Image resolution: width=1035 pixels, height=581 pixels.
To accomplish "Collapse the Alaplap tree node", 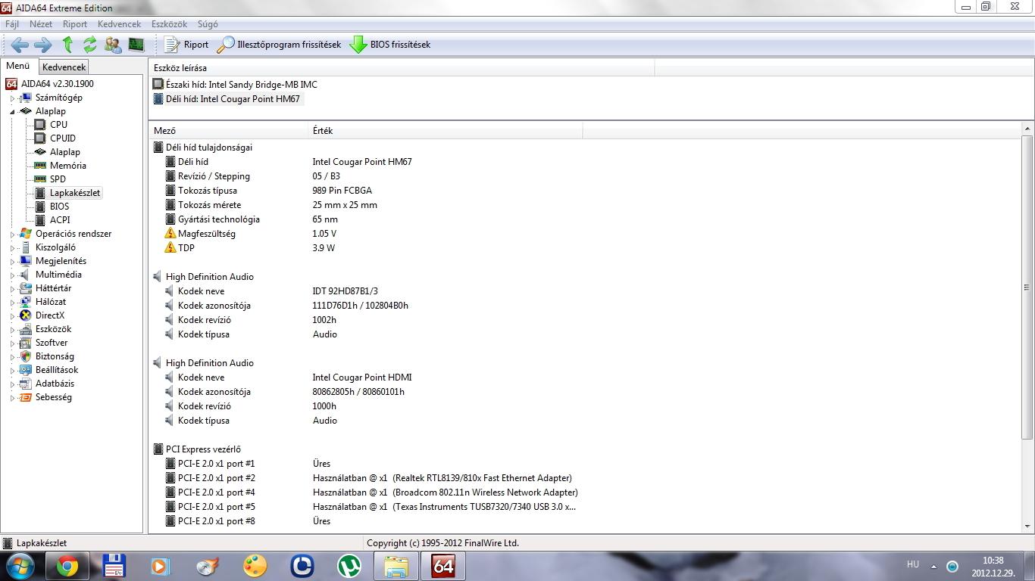I will (12, 111).
